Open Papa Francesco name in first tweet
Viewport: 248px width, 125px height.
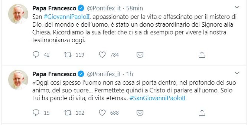click(54, 8)
